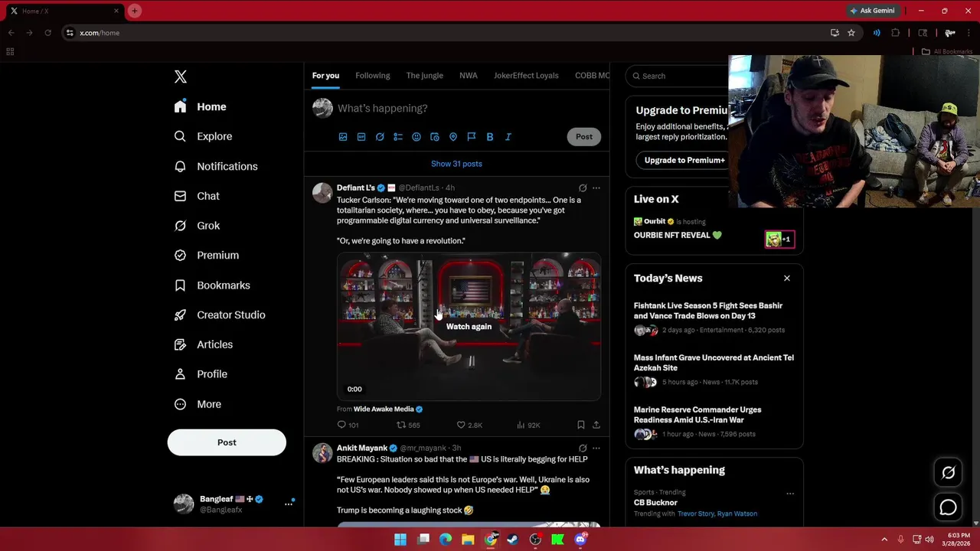Expand the More menu in sidebar

tap(198, 404)
